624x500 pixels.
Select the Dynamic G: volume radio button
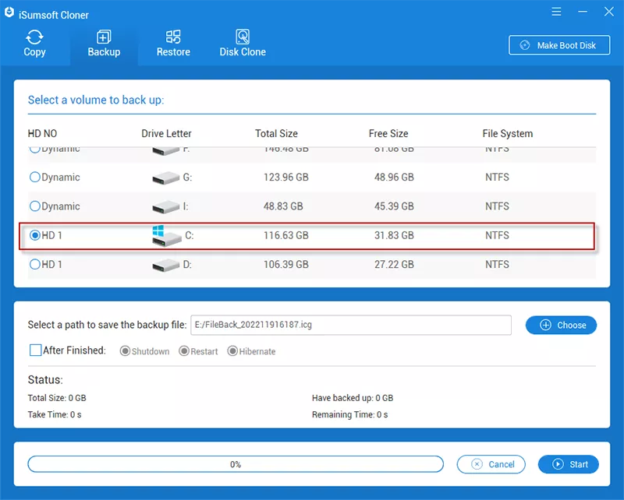(x=35, y=178)
